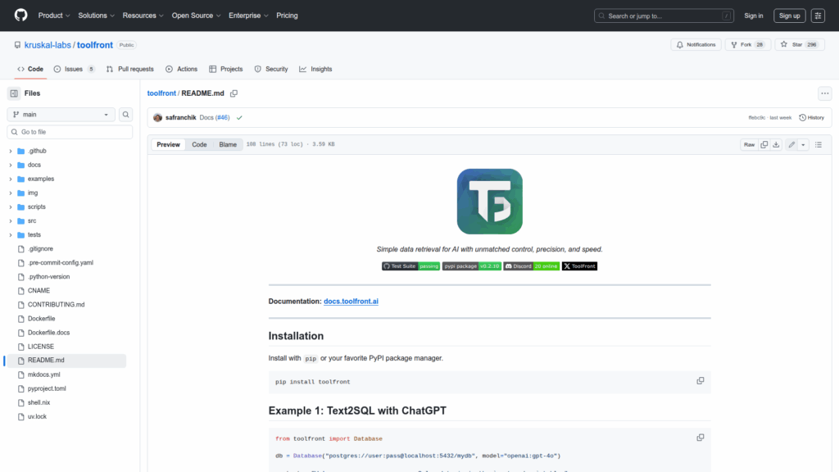
Task: Search files magnifier button in sidebar
Action: 125,115
